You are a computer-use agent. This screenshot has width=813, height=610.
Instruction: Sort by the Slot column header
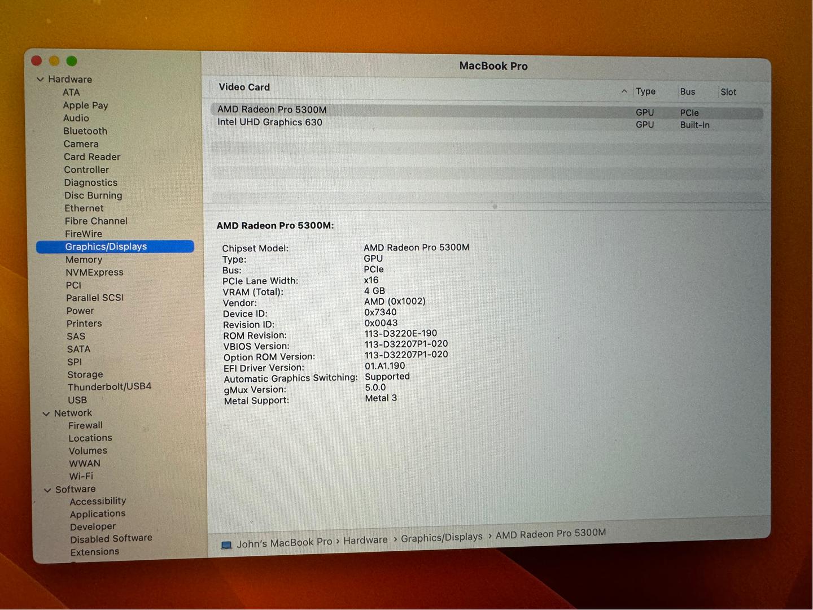coord(728,92)
